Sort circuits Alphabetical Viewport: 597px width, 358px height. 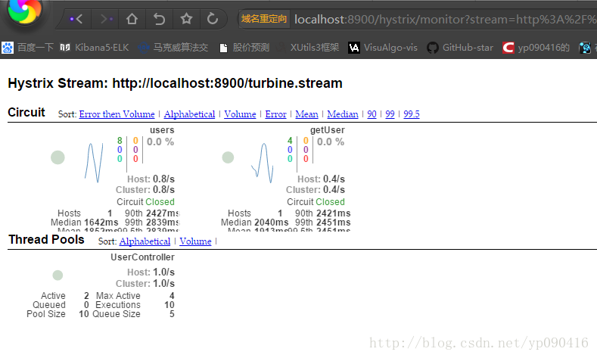(189, 114)
